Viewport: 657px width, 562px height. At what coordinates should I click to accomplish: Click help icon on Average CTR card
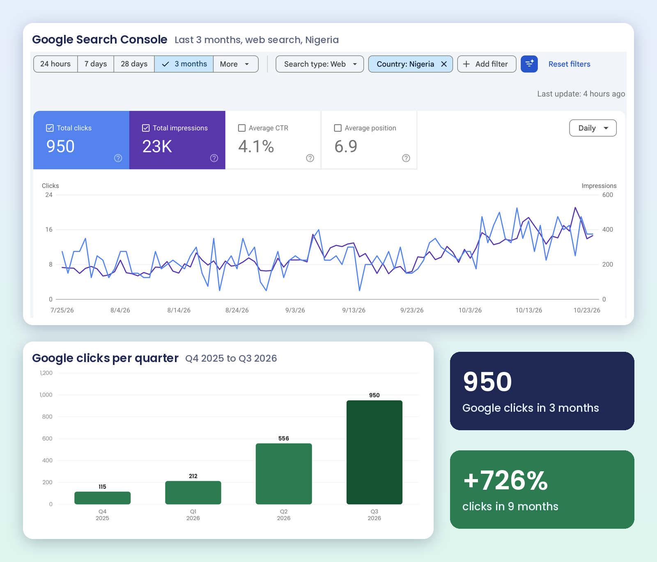[x=310, y=158]
